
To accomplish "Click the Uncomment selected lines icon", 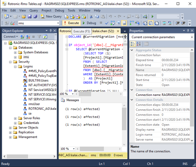I will [x=170, y=23].
